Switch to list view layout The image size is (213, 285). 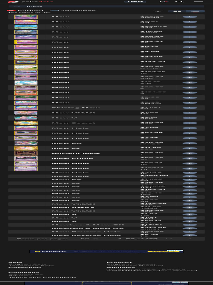pyautogui.click(x=196, y=11)
